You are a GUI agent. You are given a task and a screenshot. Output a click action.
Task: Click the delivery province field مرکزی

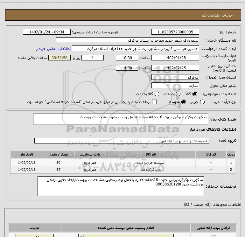175,77
